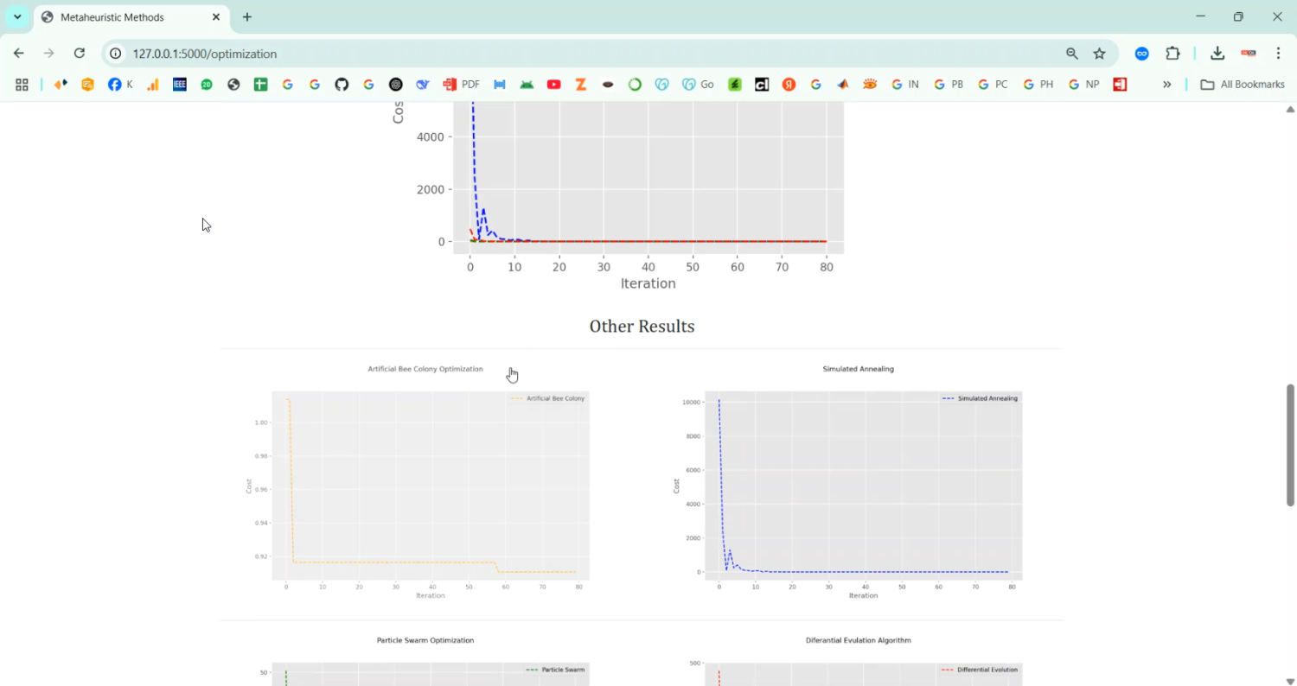Open the Downloads icon in toolbar

click(1217, 54)
